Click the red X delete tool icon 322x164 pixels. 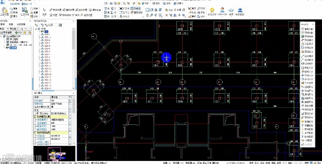click(x=167, y=15)
